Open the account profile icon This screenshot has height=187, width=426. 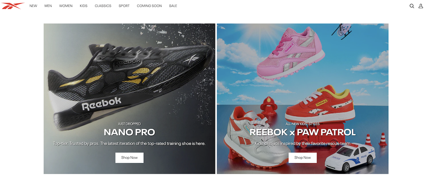point(421,6)
